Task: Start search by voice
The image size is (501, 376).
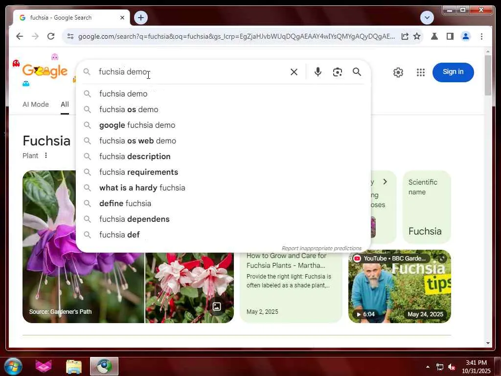Action: point(318,72)
